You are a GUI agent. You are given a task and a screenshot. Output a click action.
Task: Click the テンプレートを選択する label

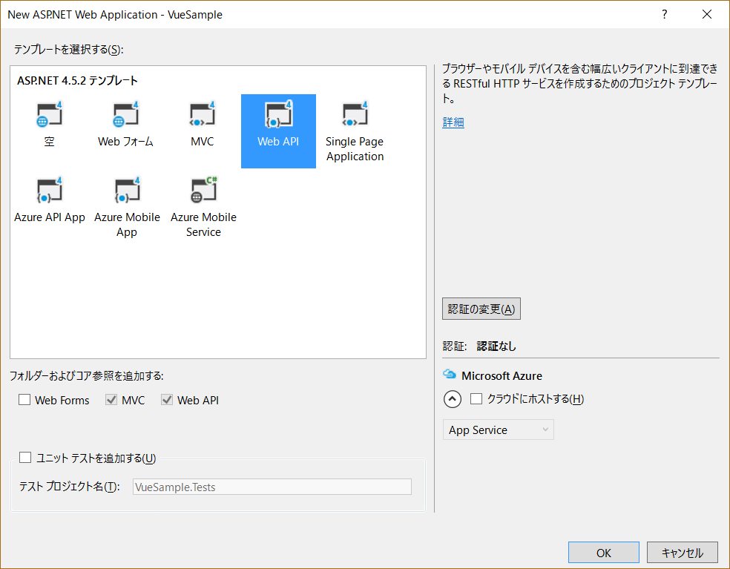click(68, 50)
